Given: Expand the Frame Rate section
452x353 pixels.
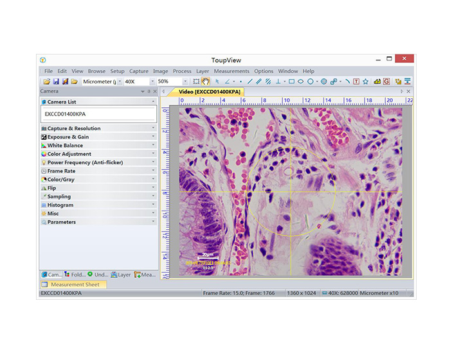Looking at the screenshot, I should coord(98,171).
